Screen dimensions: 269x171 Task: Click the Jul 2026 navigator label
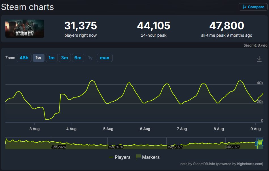(233, 147)
